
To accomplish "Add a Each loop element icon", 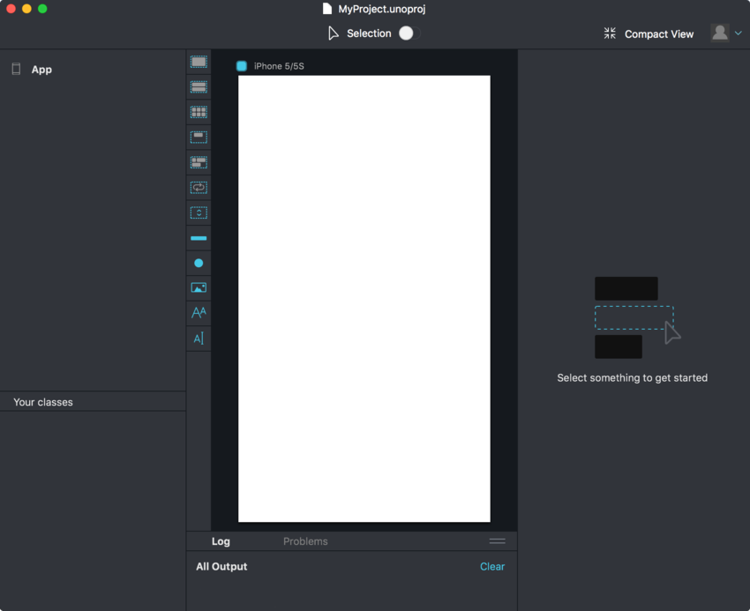I will click(199, 188).
